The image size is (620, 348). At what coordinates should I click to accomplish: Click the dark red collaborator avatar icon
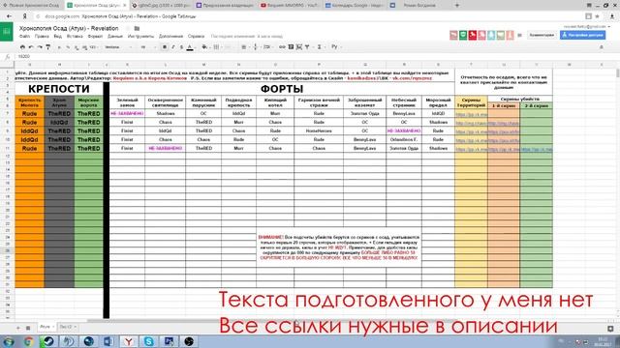[x=473, y=35]
